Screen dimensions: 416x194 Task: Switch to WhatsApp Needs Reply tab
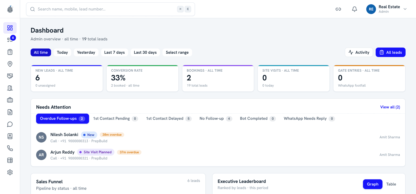pyautogui.click(x=309, y=118)
